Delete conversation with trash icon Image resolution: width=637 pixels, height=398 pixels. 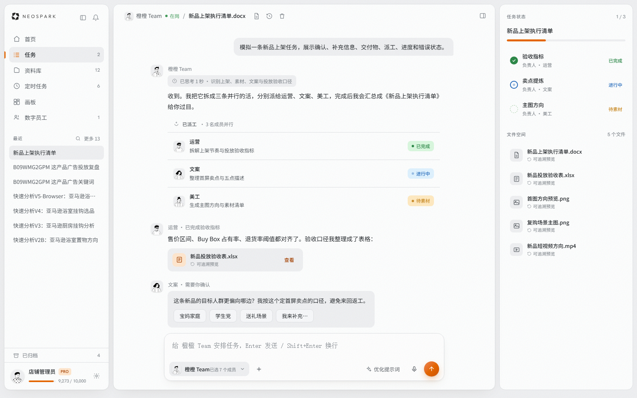pos(282,16)
